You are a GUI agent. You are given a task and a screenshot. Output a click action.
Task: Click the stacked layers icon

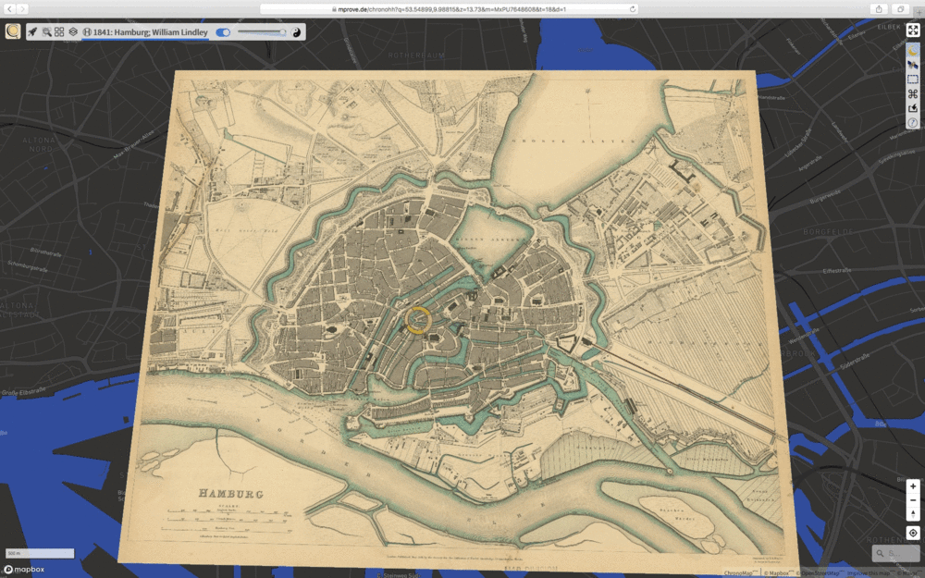[x=73, y=32]
